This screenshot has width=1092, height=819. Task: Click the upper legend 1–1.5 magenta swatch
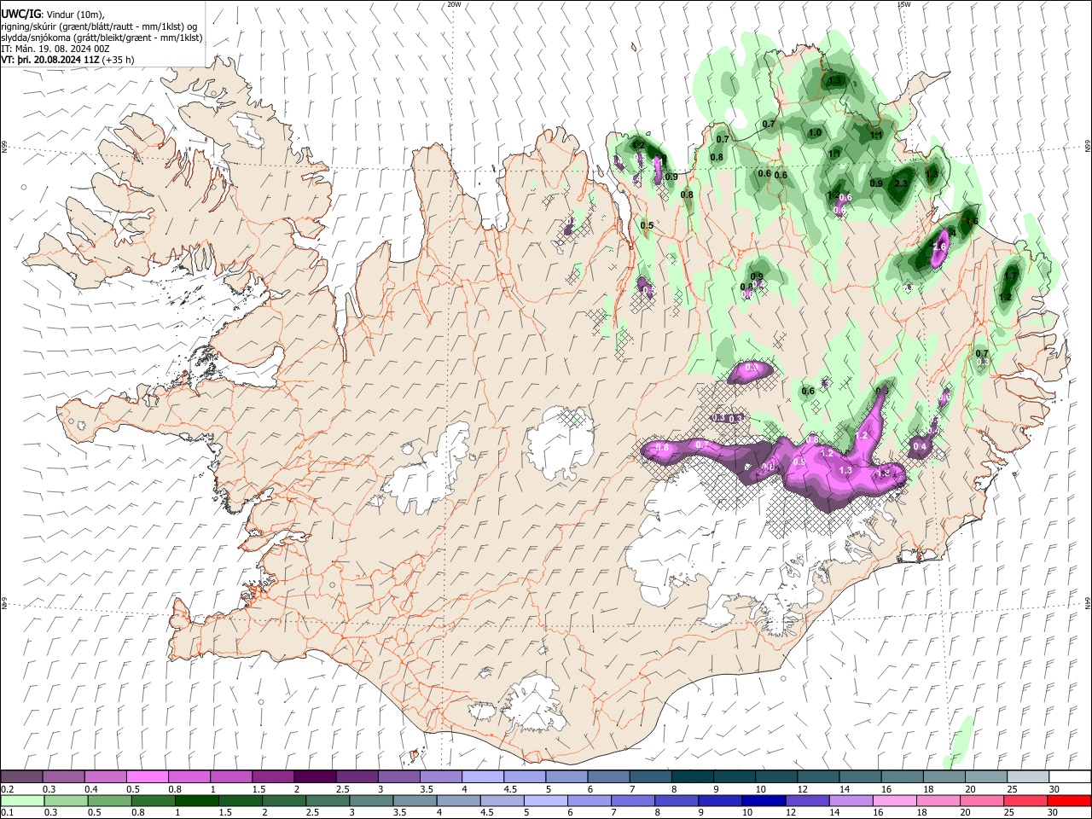point(232,777)
